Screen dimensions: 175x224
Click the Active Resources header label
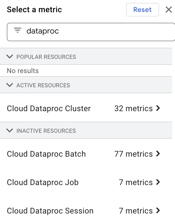click(43, 85)
